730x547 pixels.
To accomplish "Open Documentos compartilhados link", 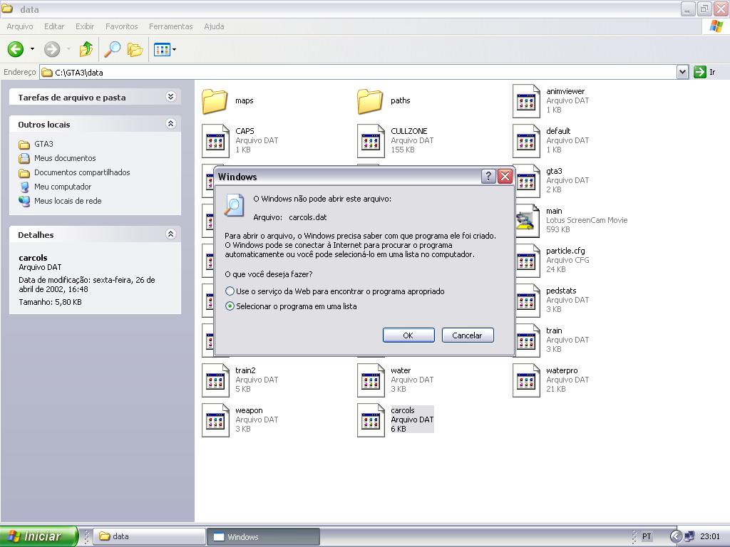I will [82, 172].
